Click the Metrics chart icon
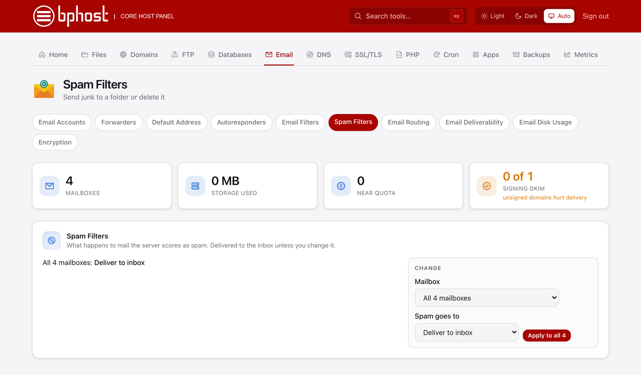The image size is (641, 375). [567, 54]
